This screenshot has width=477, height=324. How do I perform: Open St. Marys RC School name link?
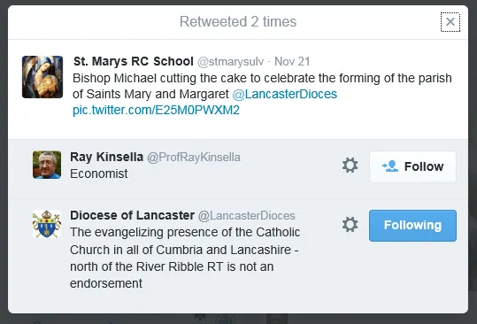coord(134,61)
